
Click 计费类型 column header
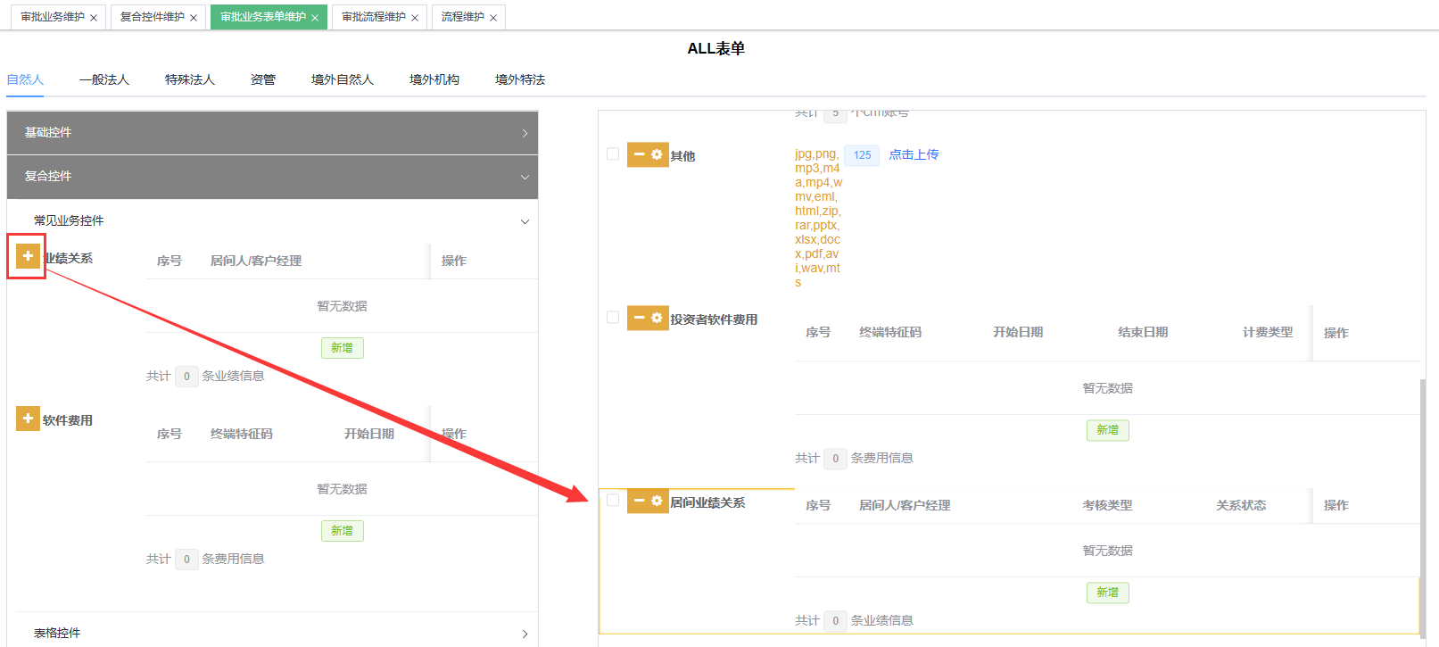coord(1268,332)
